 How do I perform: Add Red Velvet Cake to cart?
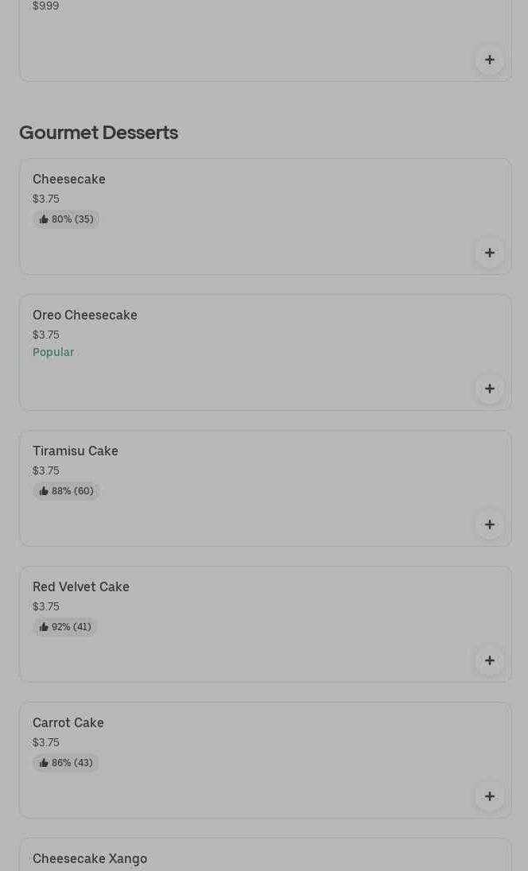tap(489, 660)
